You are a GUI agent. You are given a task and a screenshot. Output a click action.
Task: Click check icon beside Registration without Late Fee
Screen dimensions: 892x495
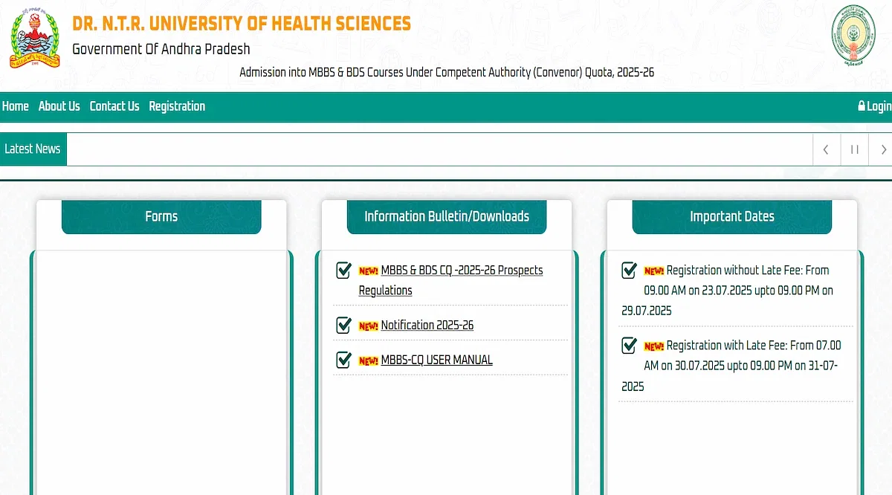click(629, 270)
